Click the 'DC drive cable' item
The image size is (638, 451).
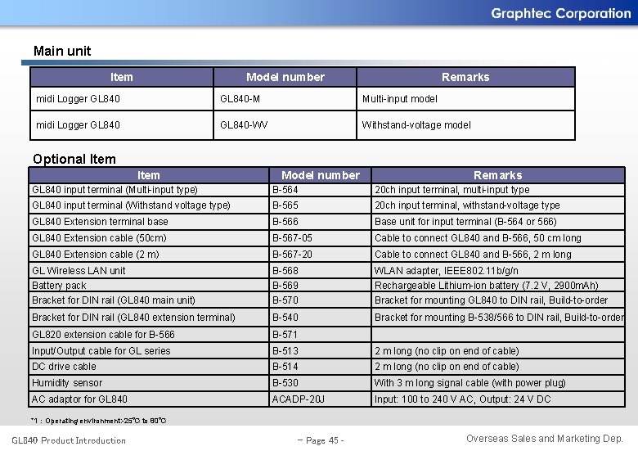point(64,367)
